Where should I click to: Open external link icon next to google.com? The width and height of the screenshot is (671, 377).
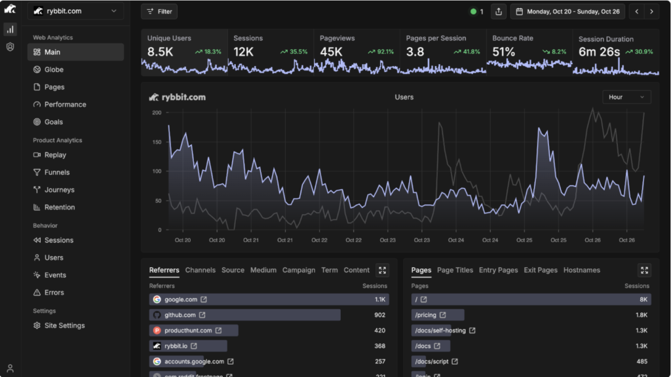[x=204, y=300]
